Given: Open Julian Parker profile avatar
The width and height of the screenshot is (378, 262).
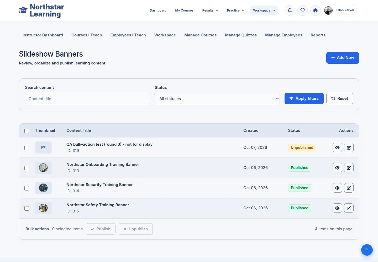Looking at the screenshot, I should click(x=328, y=10).
